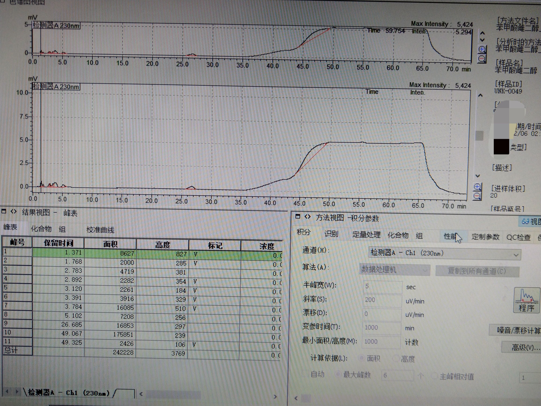Click the sheet tab scroll left arrow
The height and width of the screenshot is (406, 541).
point(7,392)
